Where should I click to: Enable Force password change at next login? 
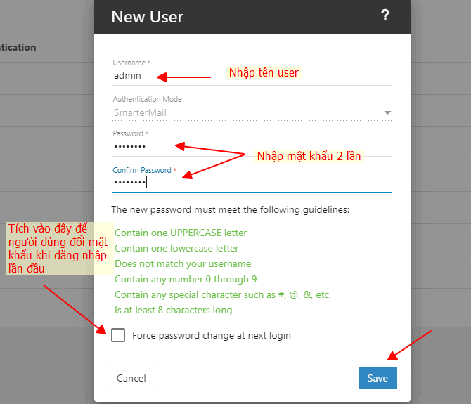(118, 335)
